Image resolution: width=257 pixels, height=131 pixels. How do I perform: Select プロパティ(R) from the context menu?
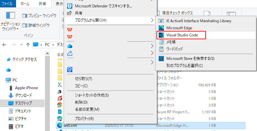click(x=84, y=119)
